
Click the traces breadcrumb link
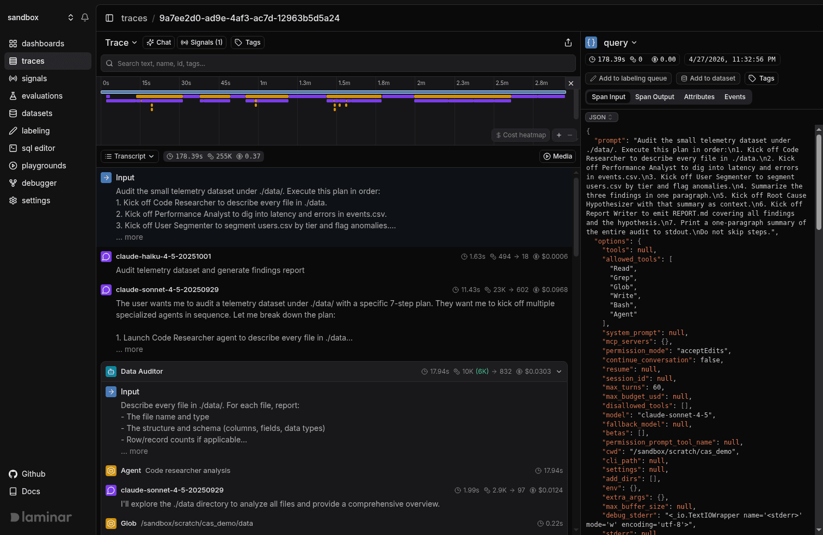pyautogui.click(x=134, y=18)
